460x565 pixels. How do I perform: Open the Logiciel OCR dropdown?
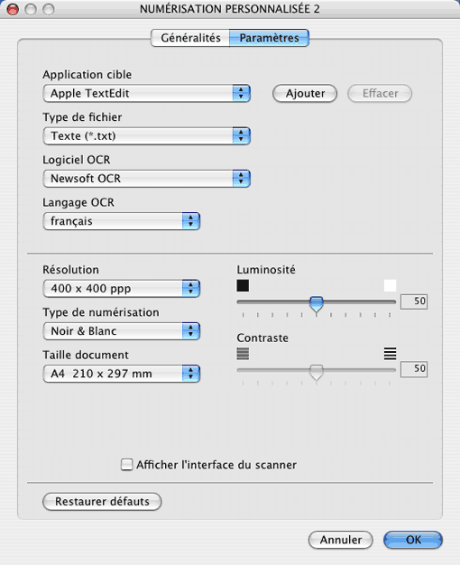pyautogui.click(x=147, y=179)
